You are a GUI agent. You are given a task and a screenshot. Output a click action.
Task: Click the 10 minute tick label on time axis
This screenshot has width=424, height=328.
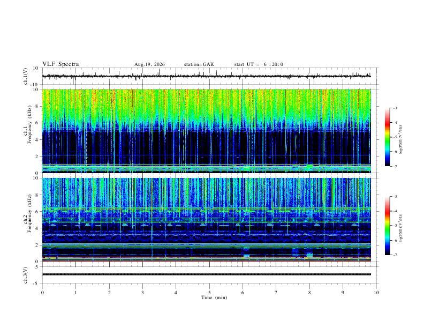click(x=376, y=293)
